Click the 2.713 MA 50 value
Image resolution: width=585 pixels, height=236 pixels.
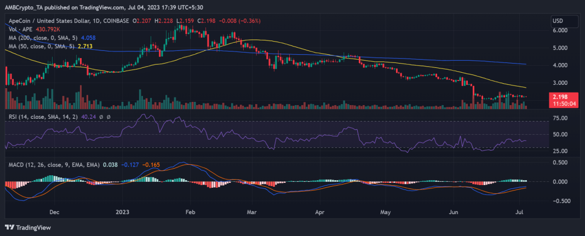(86, 48)
